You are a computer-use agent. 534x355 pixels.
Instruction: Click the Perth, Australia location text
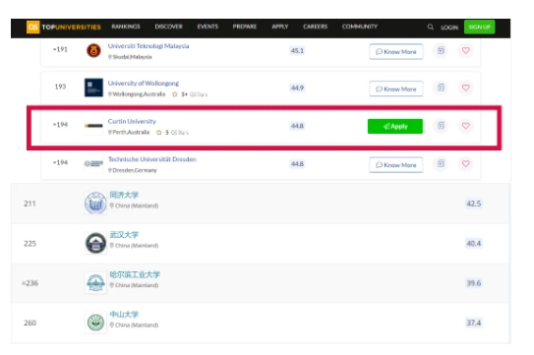tap(131, 132)
